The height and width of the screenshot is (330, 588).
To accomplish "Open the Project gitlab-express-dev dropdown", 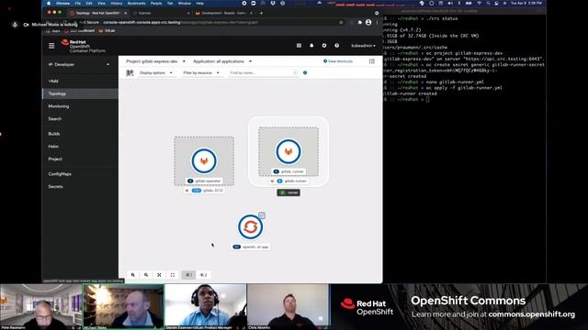I will 155,61.
